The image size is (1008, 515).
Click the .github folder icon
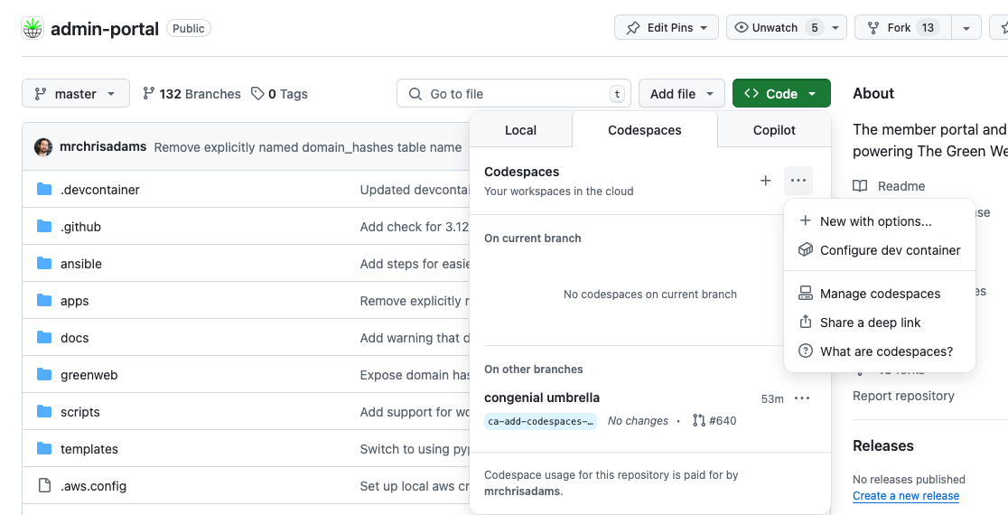point(43,226)
